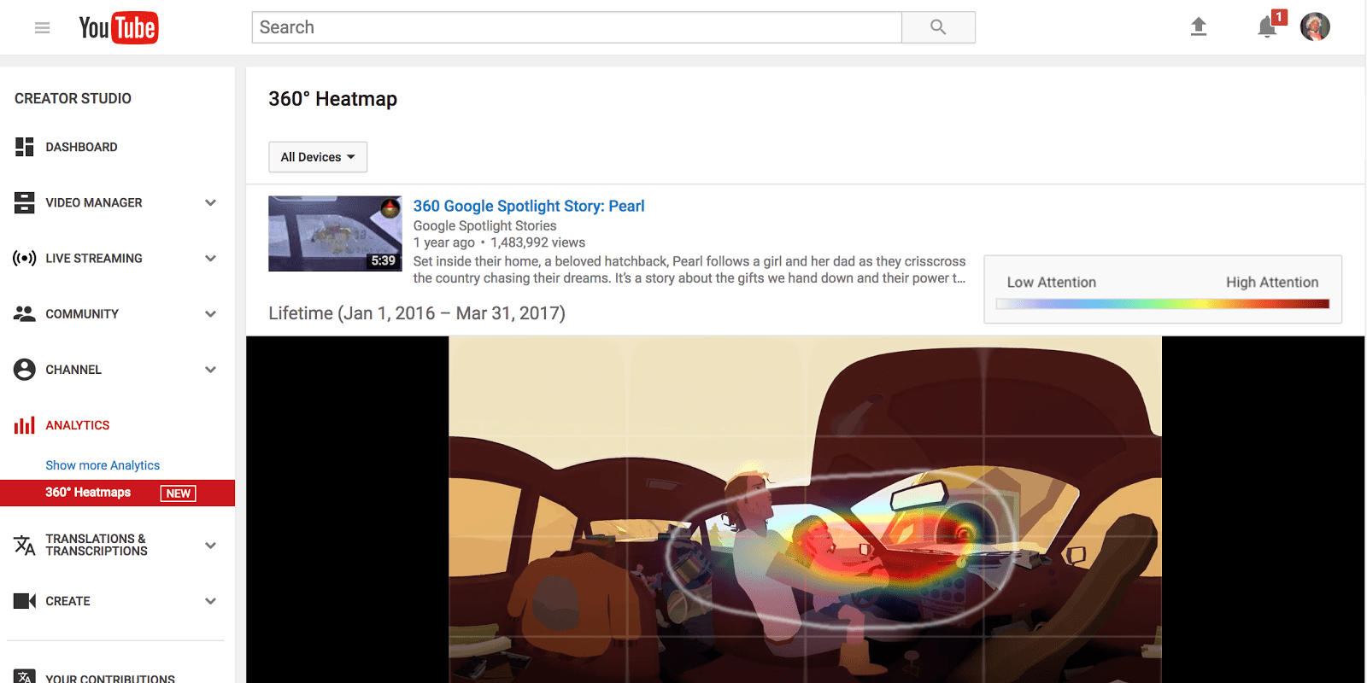Click the Analytics bar chart icon

point(25,425)
